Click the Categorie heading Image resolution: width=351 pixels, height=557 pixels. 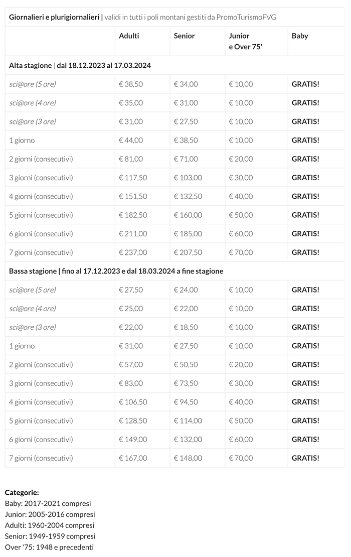(22, 493)
